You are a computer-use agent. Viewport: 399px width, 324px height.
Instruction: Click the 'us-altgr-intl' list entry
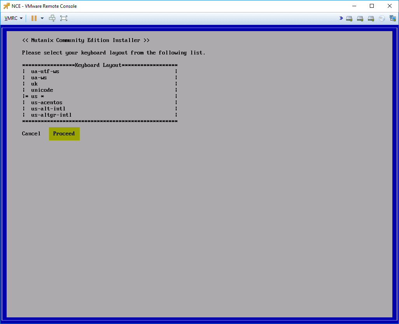tap(51, 115)
